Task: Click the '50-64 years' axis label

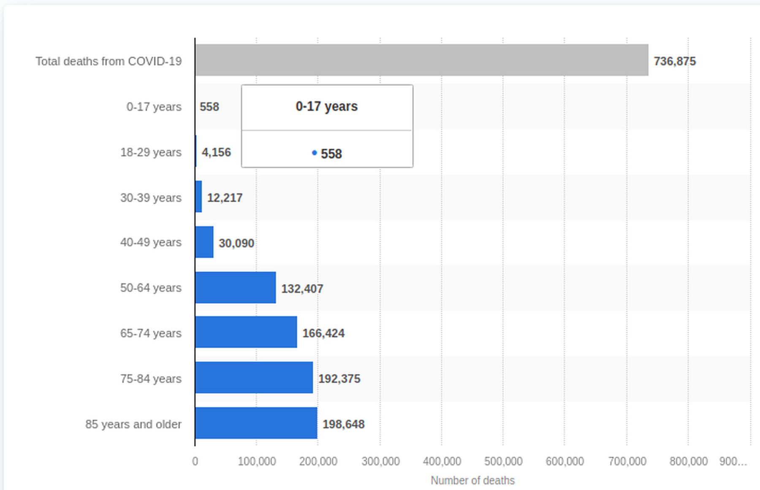Action: [151, 288]
